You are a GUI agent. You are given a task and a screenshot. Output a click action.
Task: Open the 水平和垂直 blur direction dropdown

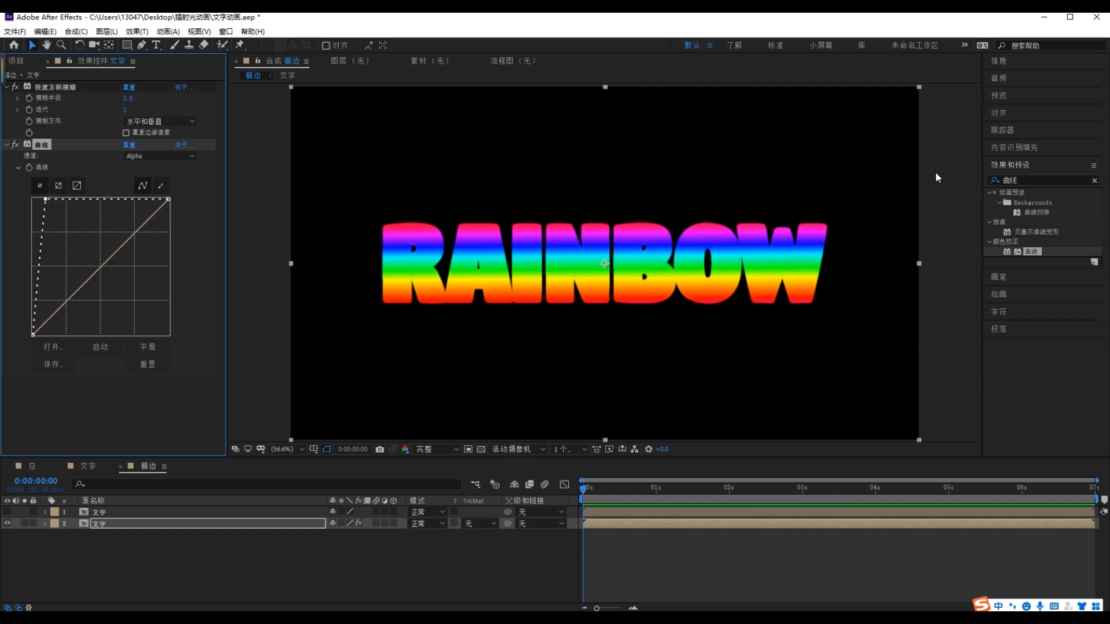[x=160, y=121]
